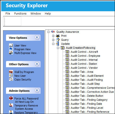This screenshot has width=115, height=114.
Task: Click the Audit Creation/Following window icon
Action: click(x=62, y=48)
